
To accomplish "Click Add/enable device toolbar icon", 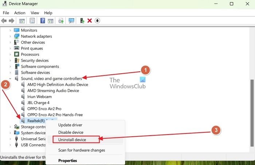I will pos(82,21).
